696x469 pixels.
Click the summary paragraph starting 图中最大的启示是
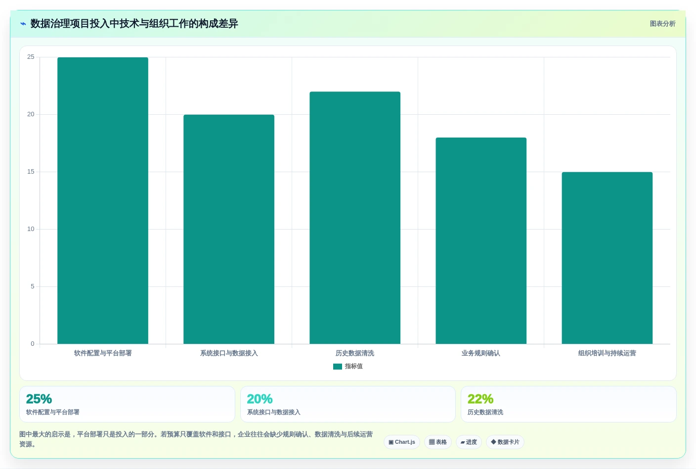click(x=196, y=439)
